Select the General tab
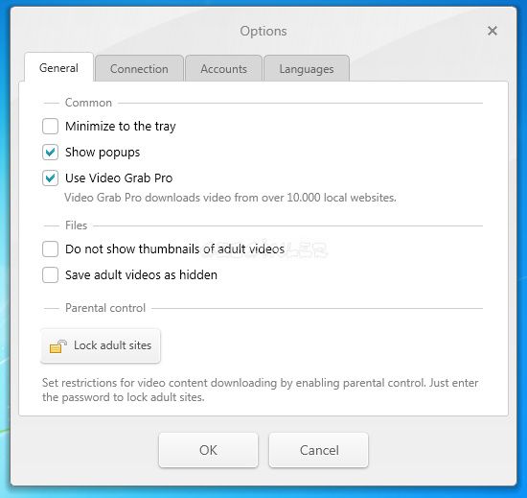This screenshot has width=527, height=498. [x=58, y=67]
